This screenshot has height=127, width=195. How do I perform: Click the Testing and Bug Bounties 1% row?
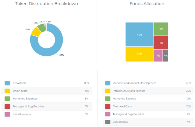coord(47,107)
